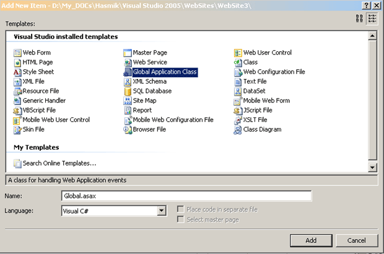Open the Language dropdown arrow

click(x=162, y=211)
